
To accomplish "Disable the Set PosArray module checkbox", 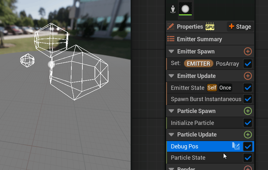I will point(248,64).
